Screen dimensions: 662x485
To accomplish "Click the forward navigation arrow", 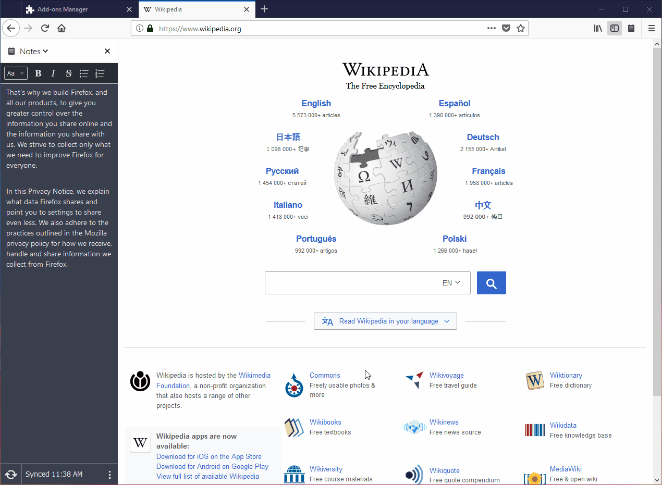I will click(28, 28).
